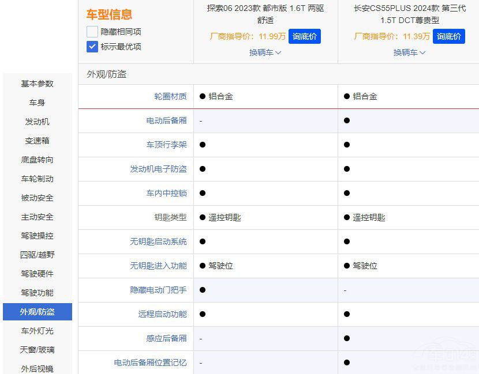Click the 发动机电子防盗 link
The height and width of the screenshot is (374, 479).
(x=158, y=169)
